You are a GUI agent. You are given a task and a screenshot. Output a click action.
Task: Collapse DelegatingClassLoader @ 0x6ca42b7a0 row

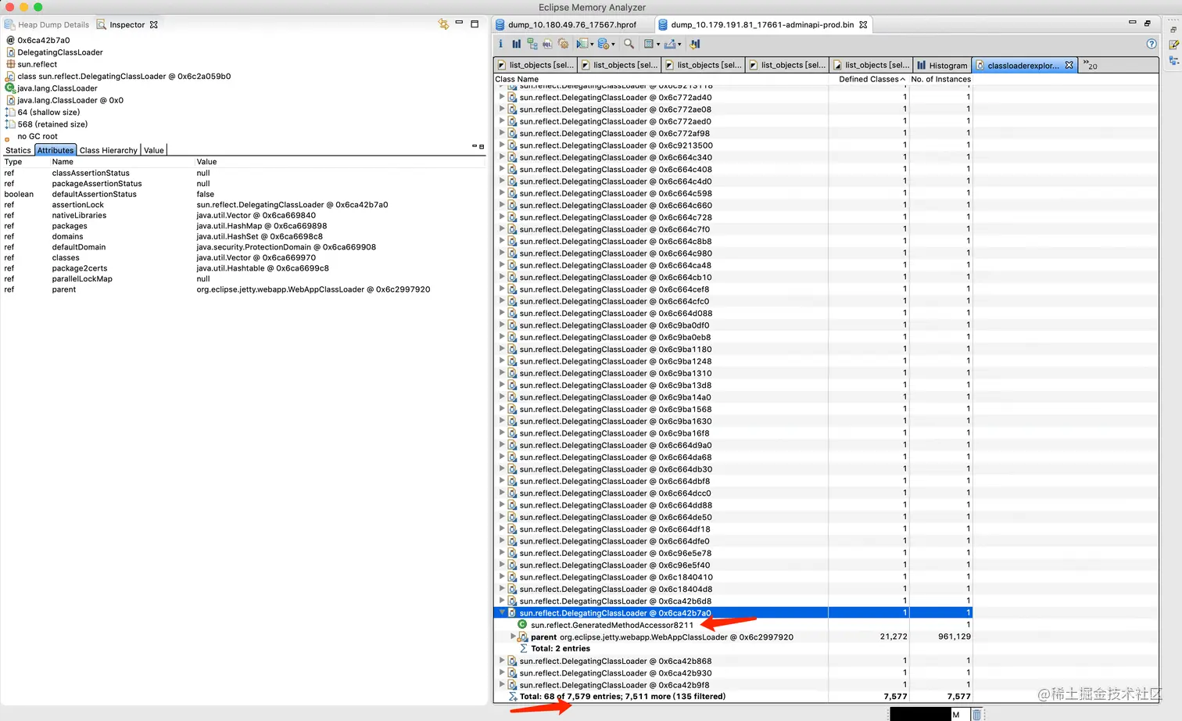click(502, 612)
